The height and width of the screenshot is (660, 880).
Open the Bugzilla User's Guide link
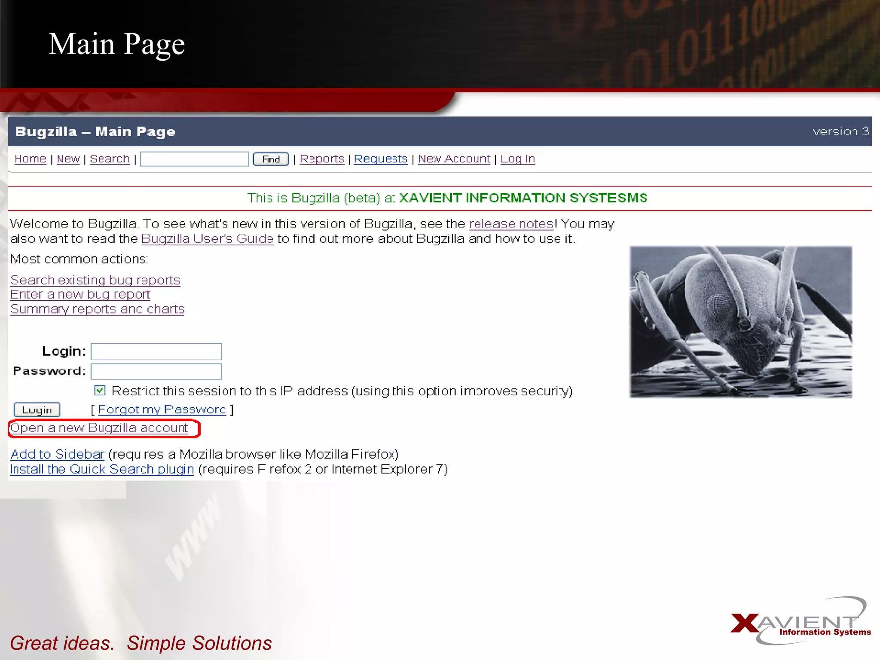[208, 238]
